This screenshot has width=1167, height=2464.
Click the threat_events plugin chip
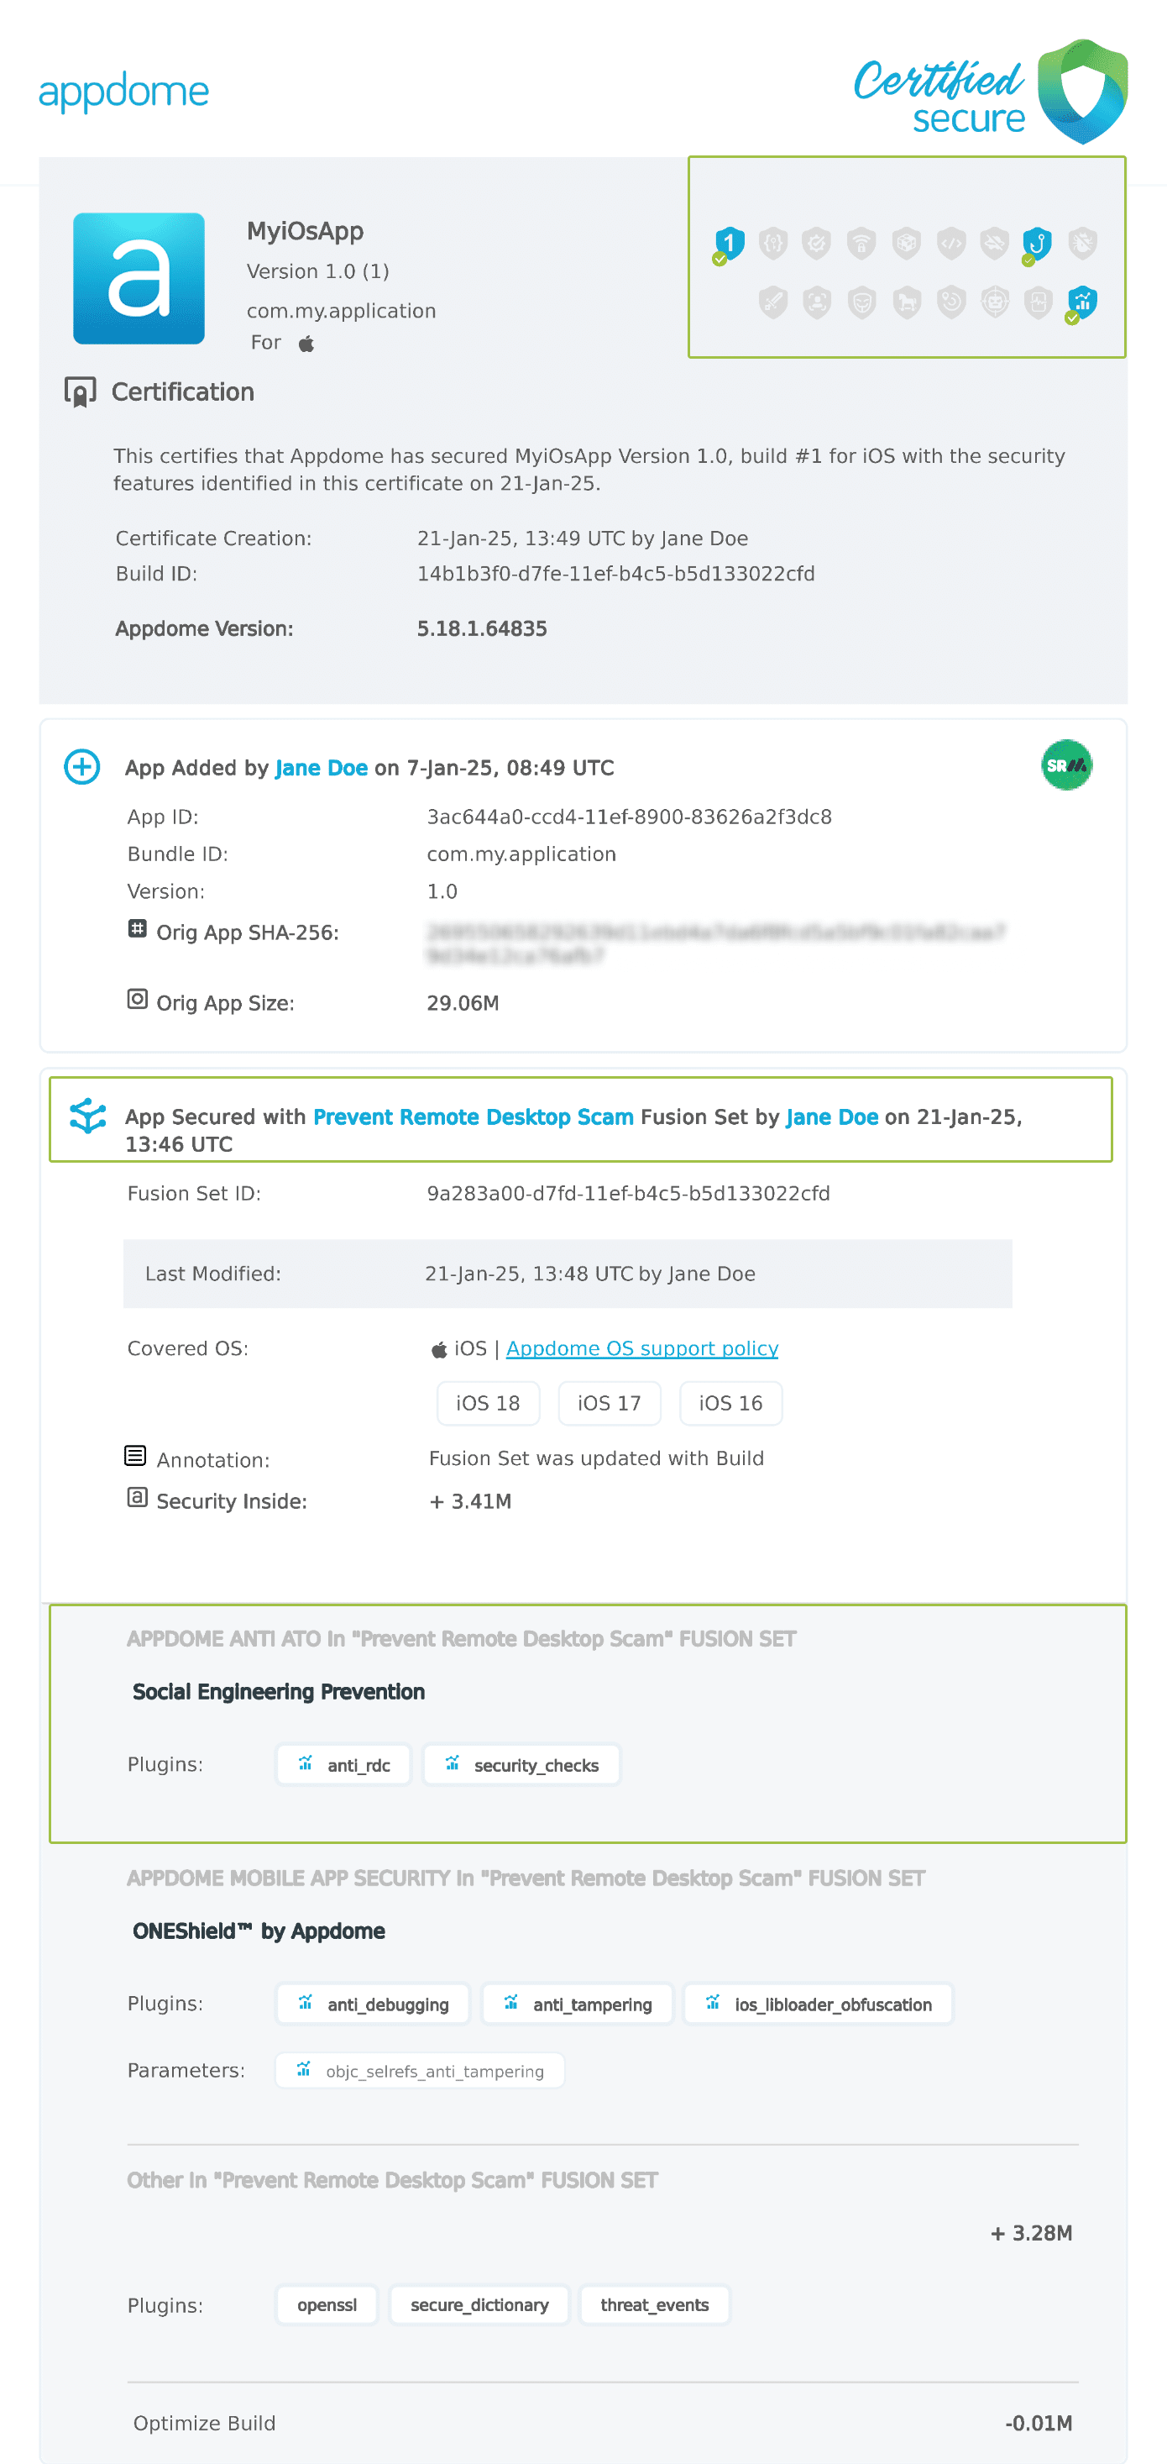point(654,2305)
